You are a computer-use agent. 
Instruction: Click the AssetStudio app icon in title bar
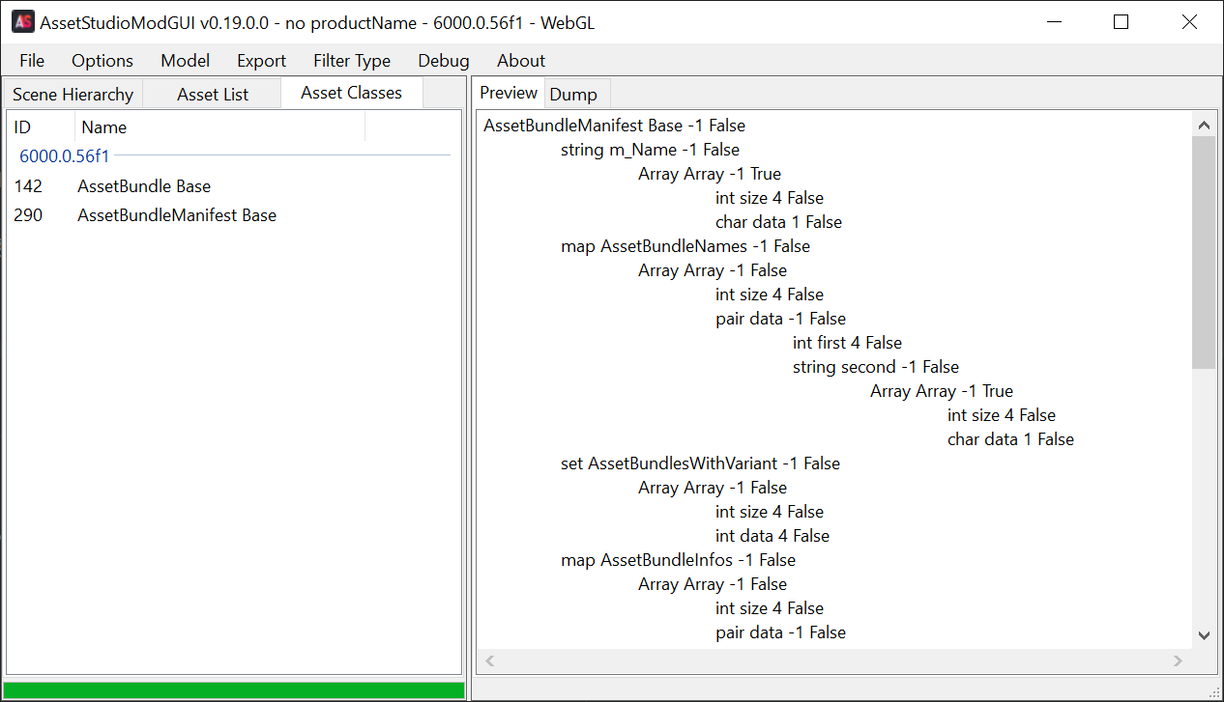(x=22, y=22)
